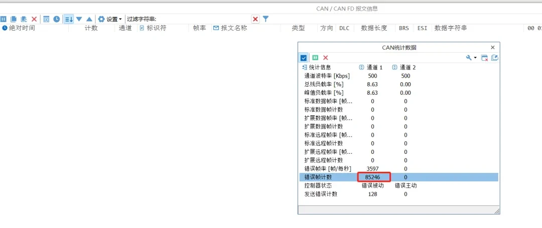This screenshot has height=228, width=542.
Task: Click the blue up-arrow triangle toolbar icon
Action: click(89, 20)
